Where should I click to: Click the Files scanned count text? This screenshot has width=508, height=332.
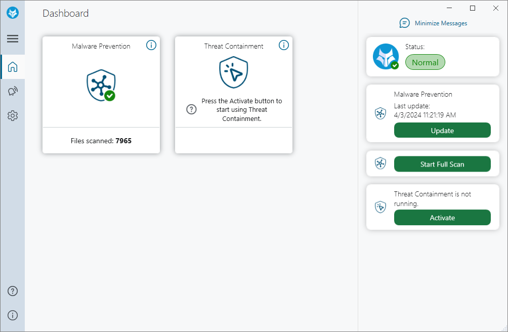coord(101,141)
